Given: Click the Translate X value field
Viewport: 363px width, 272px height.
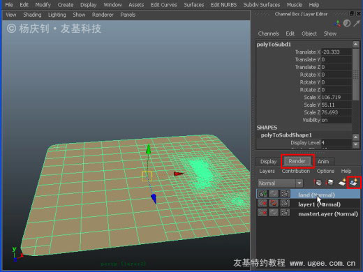Looking at the screenshot, I should pyautogui.click(x=336, y=52).
